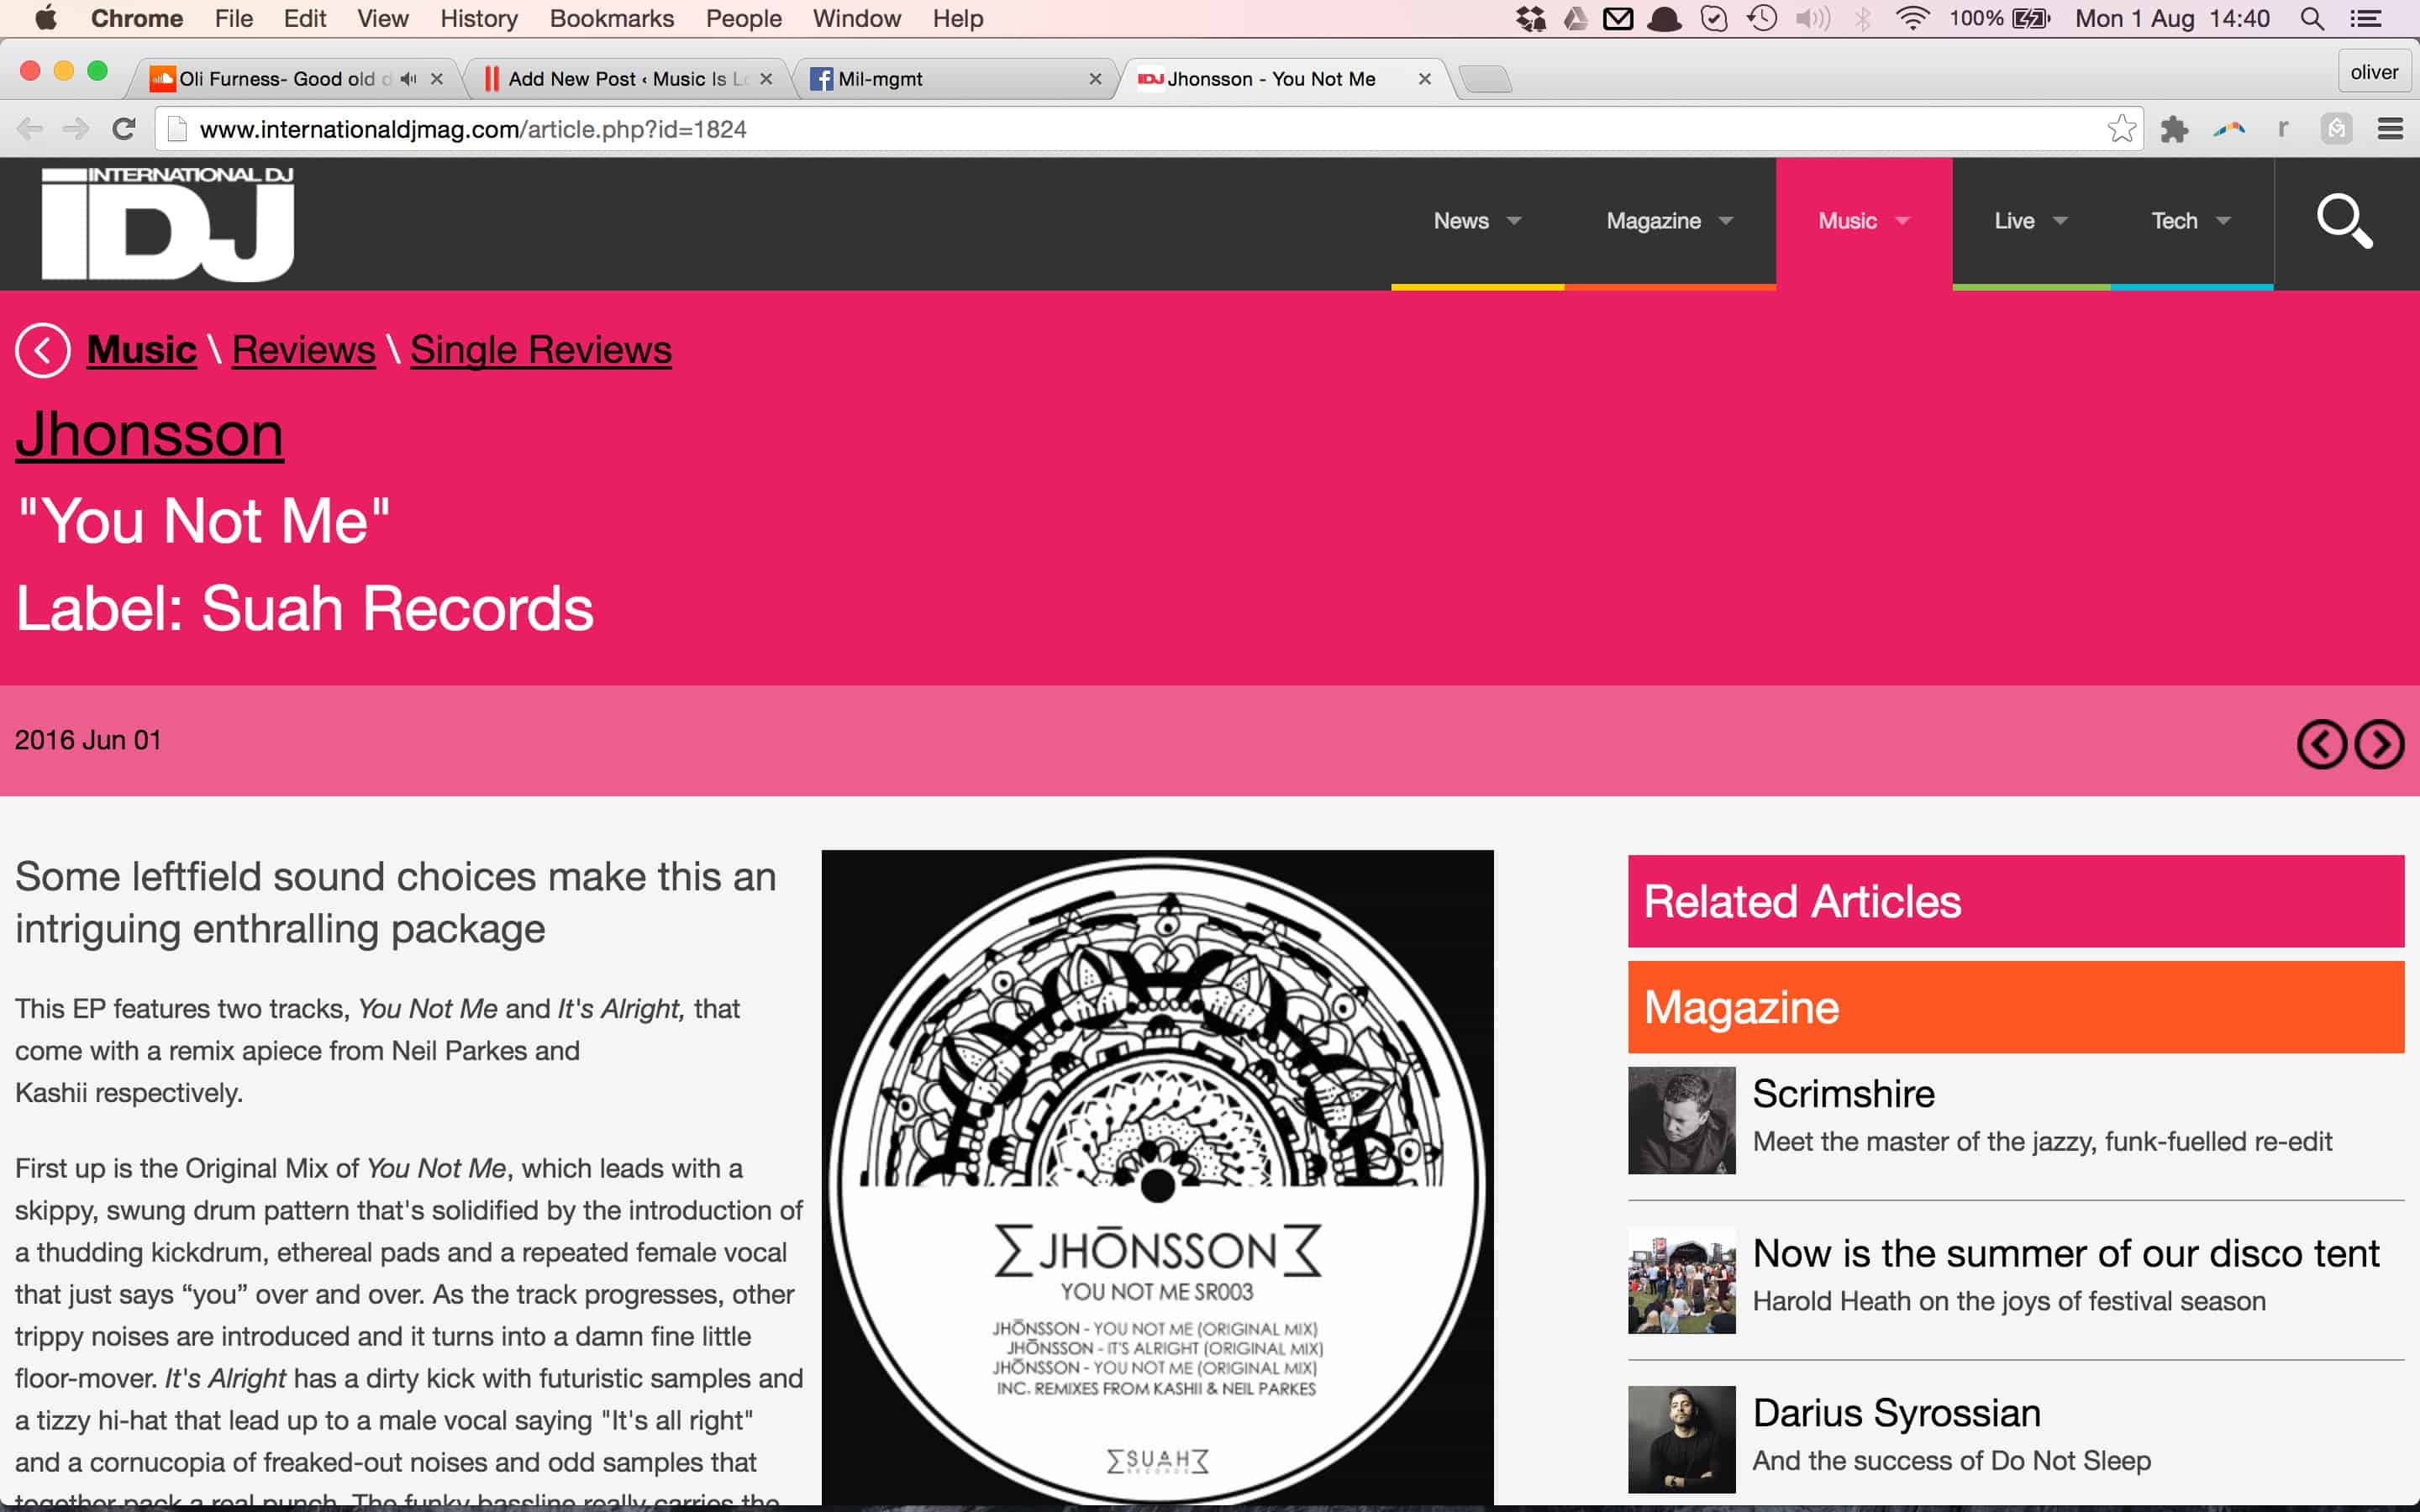Image resolution: width=2420 pixels, height=1512 pixels.
Task: Open the People menu
Action: 743,18
